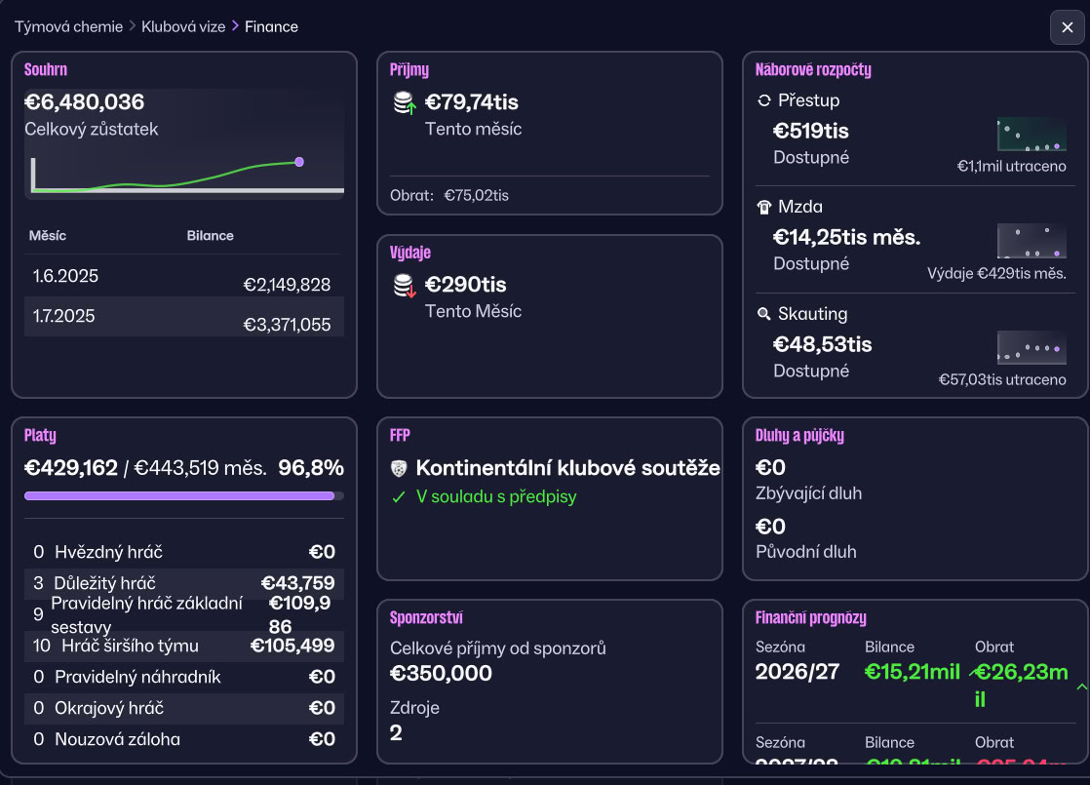
Task: Click the Přestup budget mini chart
Action: tap(1032, 135)
